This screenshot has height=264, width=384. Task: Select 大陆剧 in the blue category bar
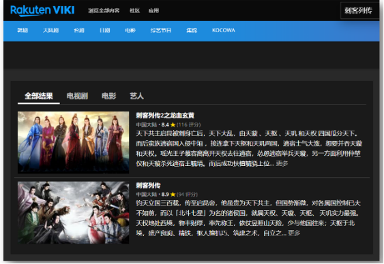click(50, 31)
